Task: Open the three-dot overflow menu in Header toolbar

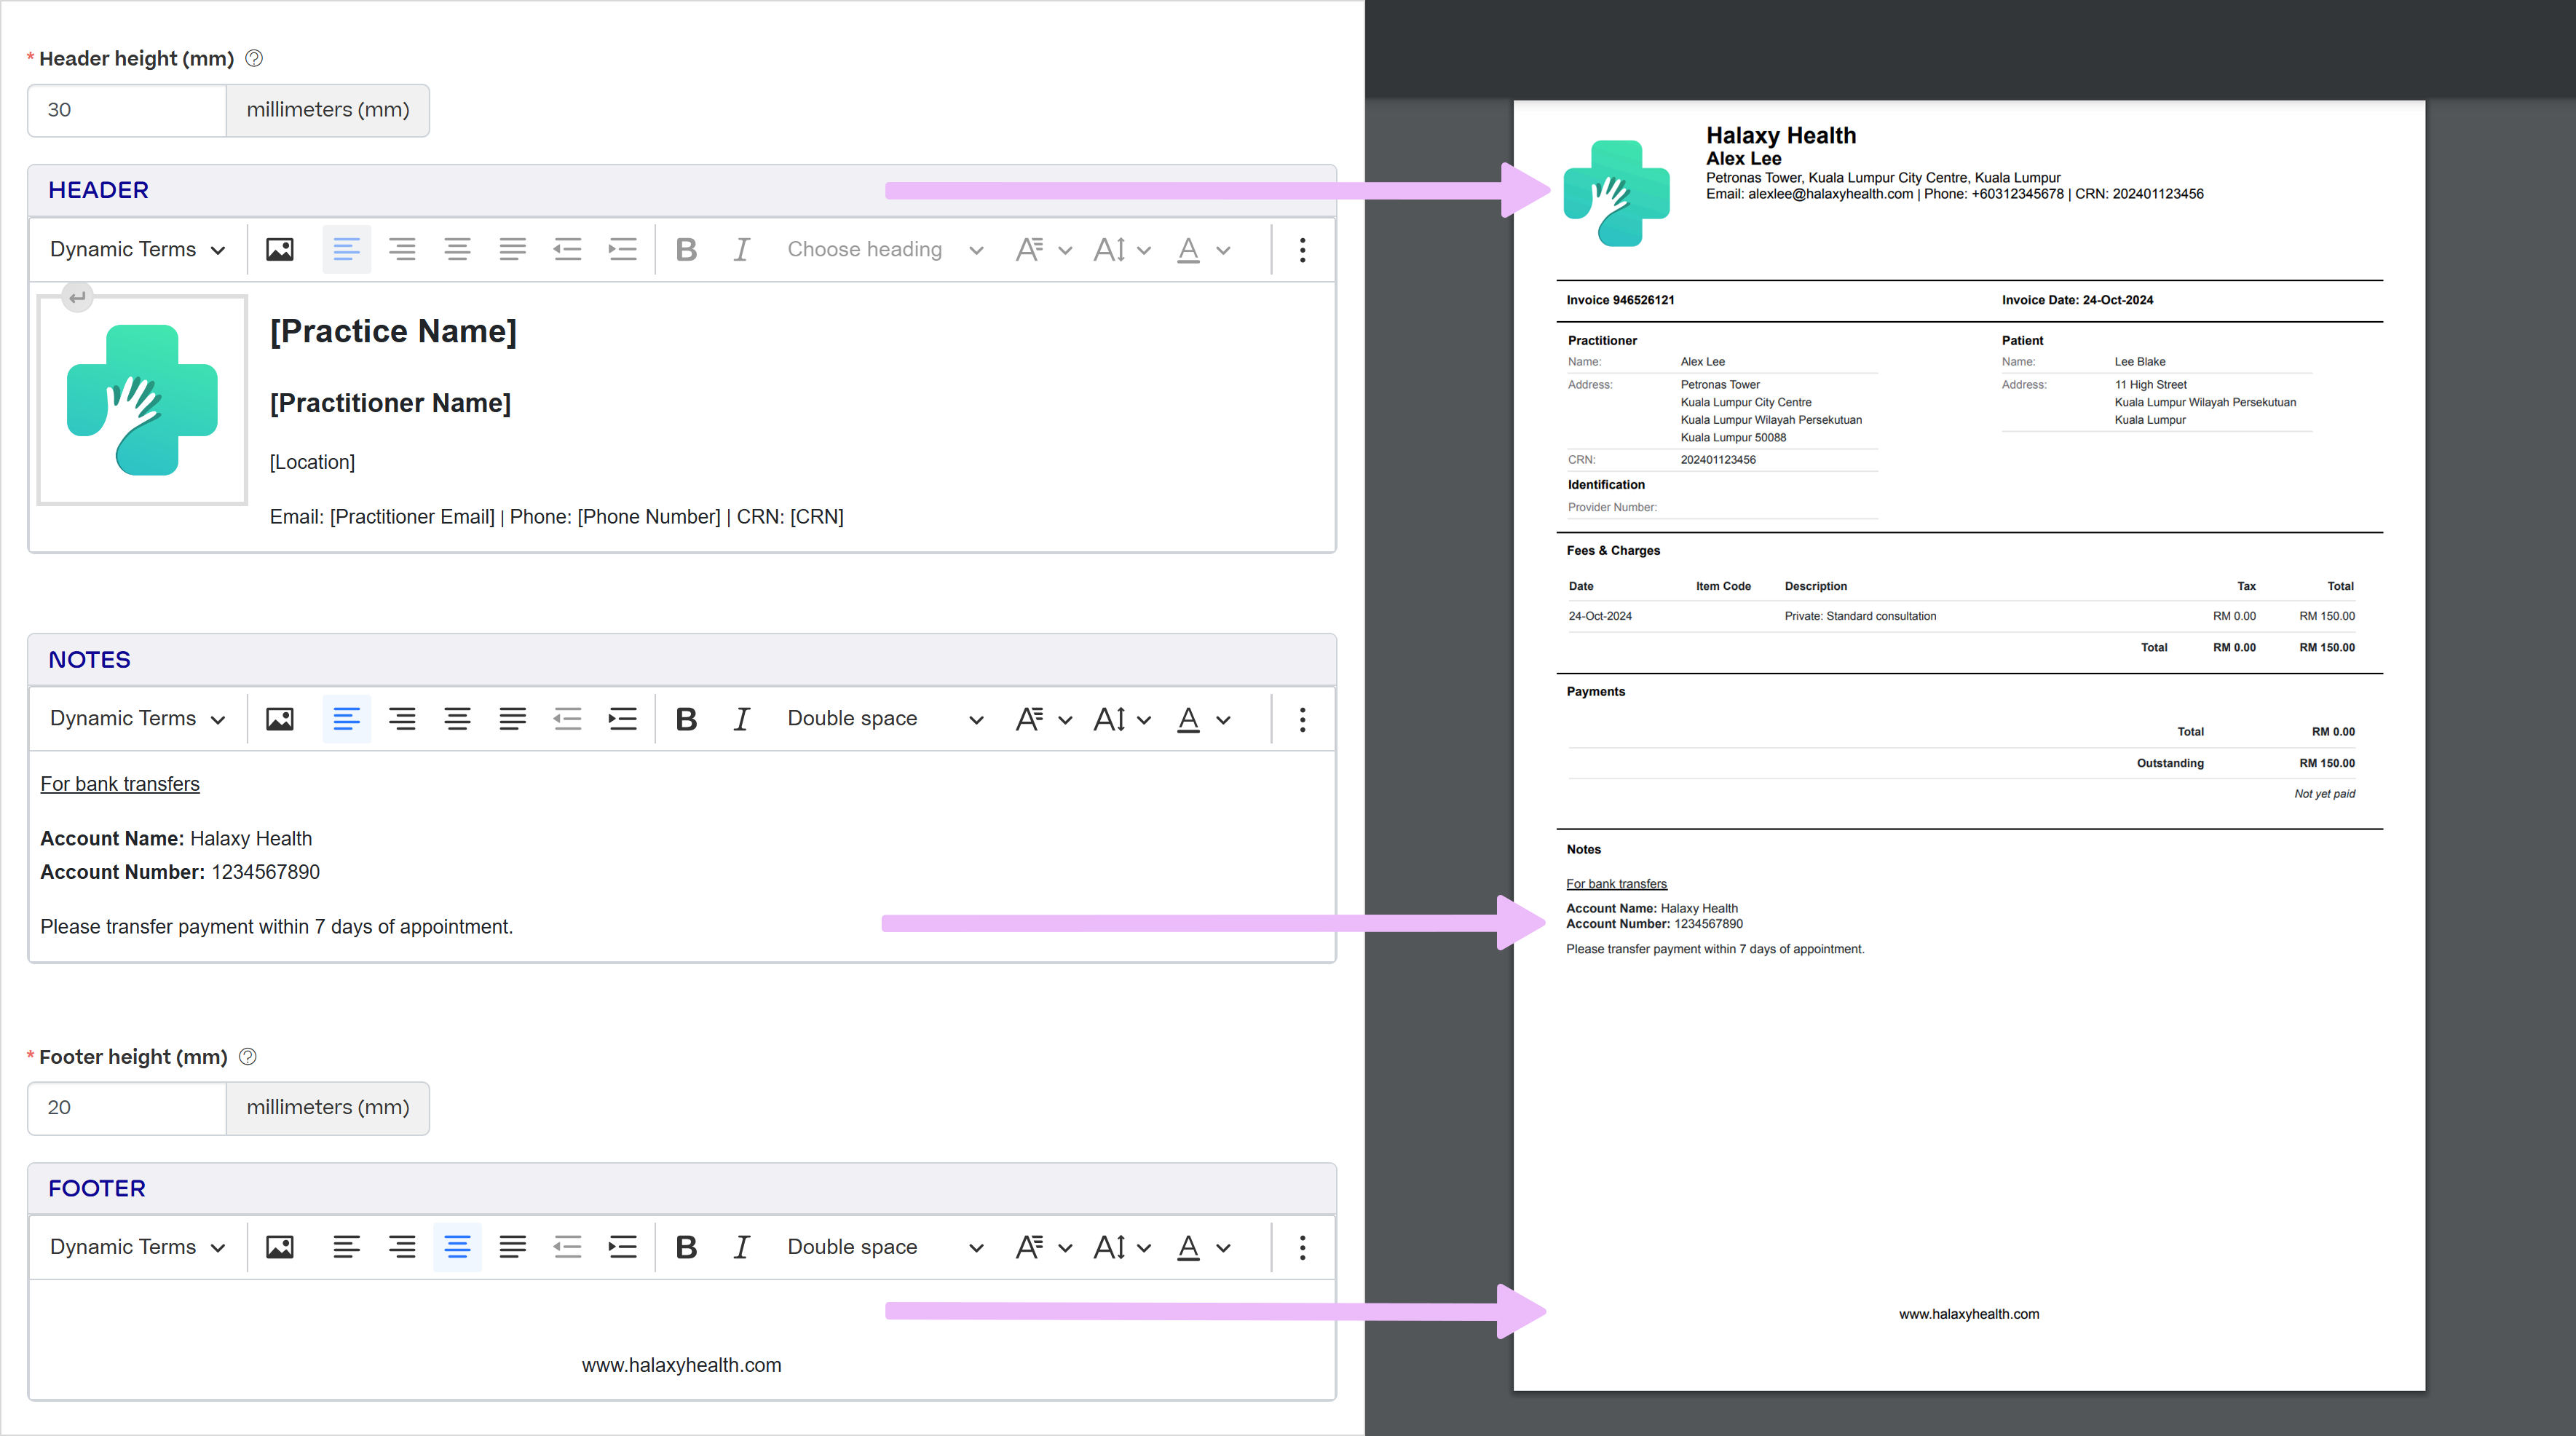Action: click(x=1303, y=249)
